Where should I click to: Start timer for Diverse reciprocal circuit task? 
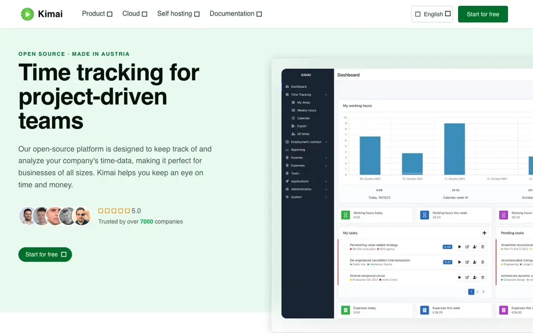[459, 277]
